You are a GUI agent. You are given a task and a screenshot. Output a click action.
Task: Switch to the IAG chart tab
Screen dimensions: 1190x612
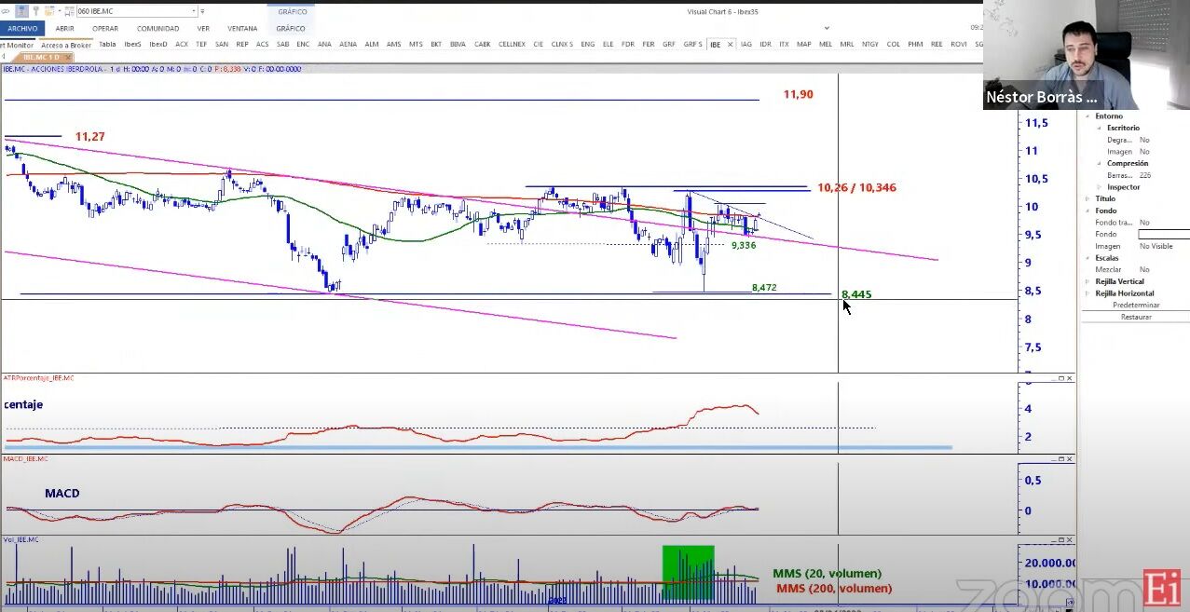point(746,44)
